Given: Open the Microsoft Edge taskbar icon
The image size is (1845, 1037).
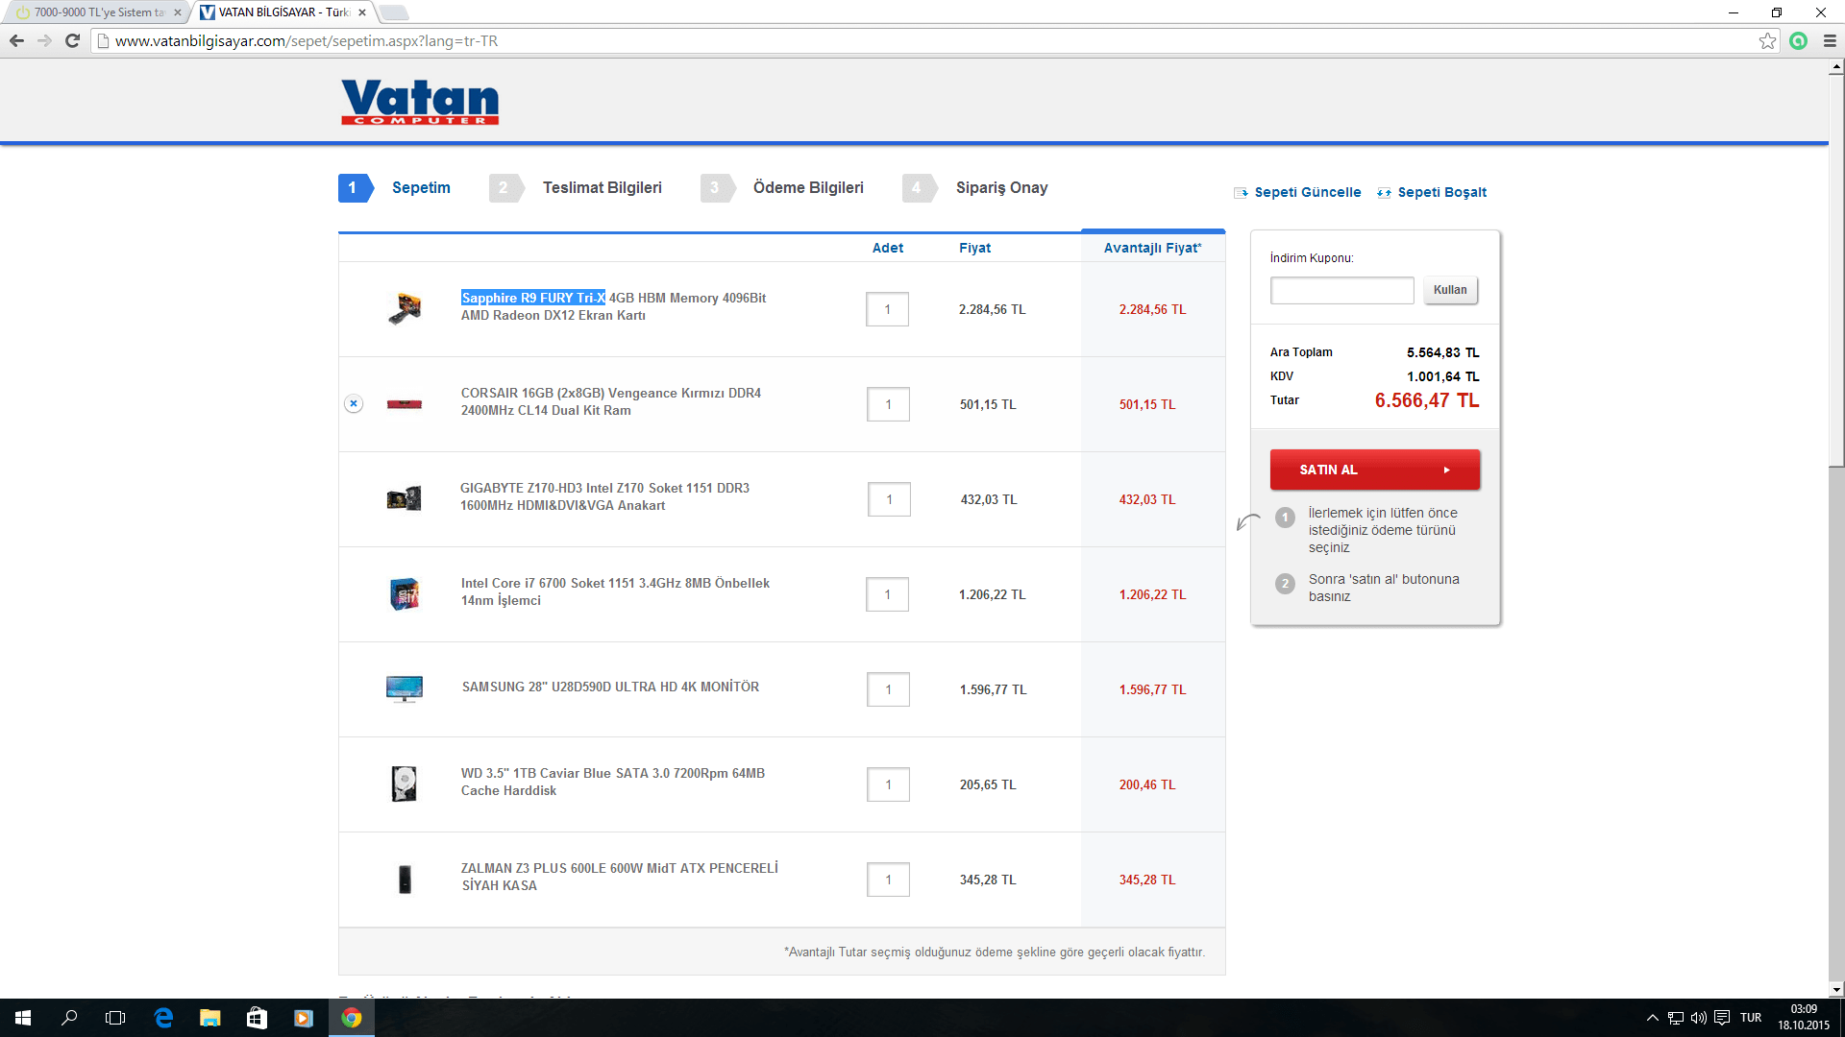Looking at the screenshot, I should point(163,1018).
